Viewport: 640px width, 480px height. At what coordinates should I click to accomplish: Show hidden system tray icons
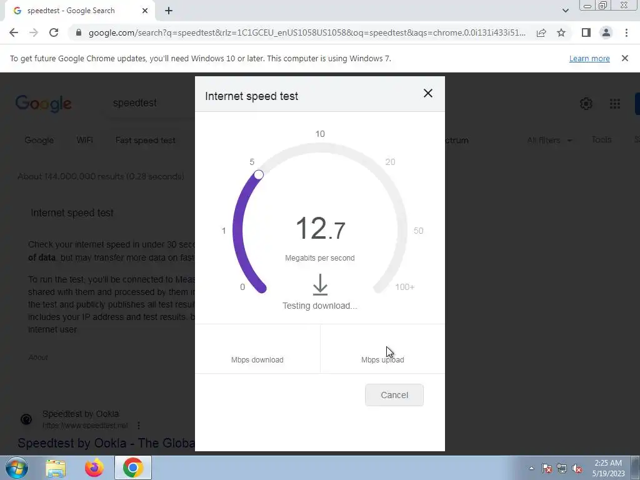click(x=531, y=468)
